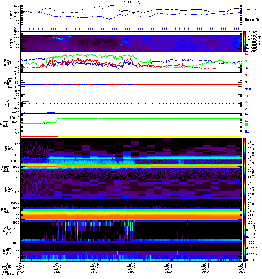
Task: Click the hhmm row label
Action: (6, 272)
